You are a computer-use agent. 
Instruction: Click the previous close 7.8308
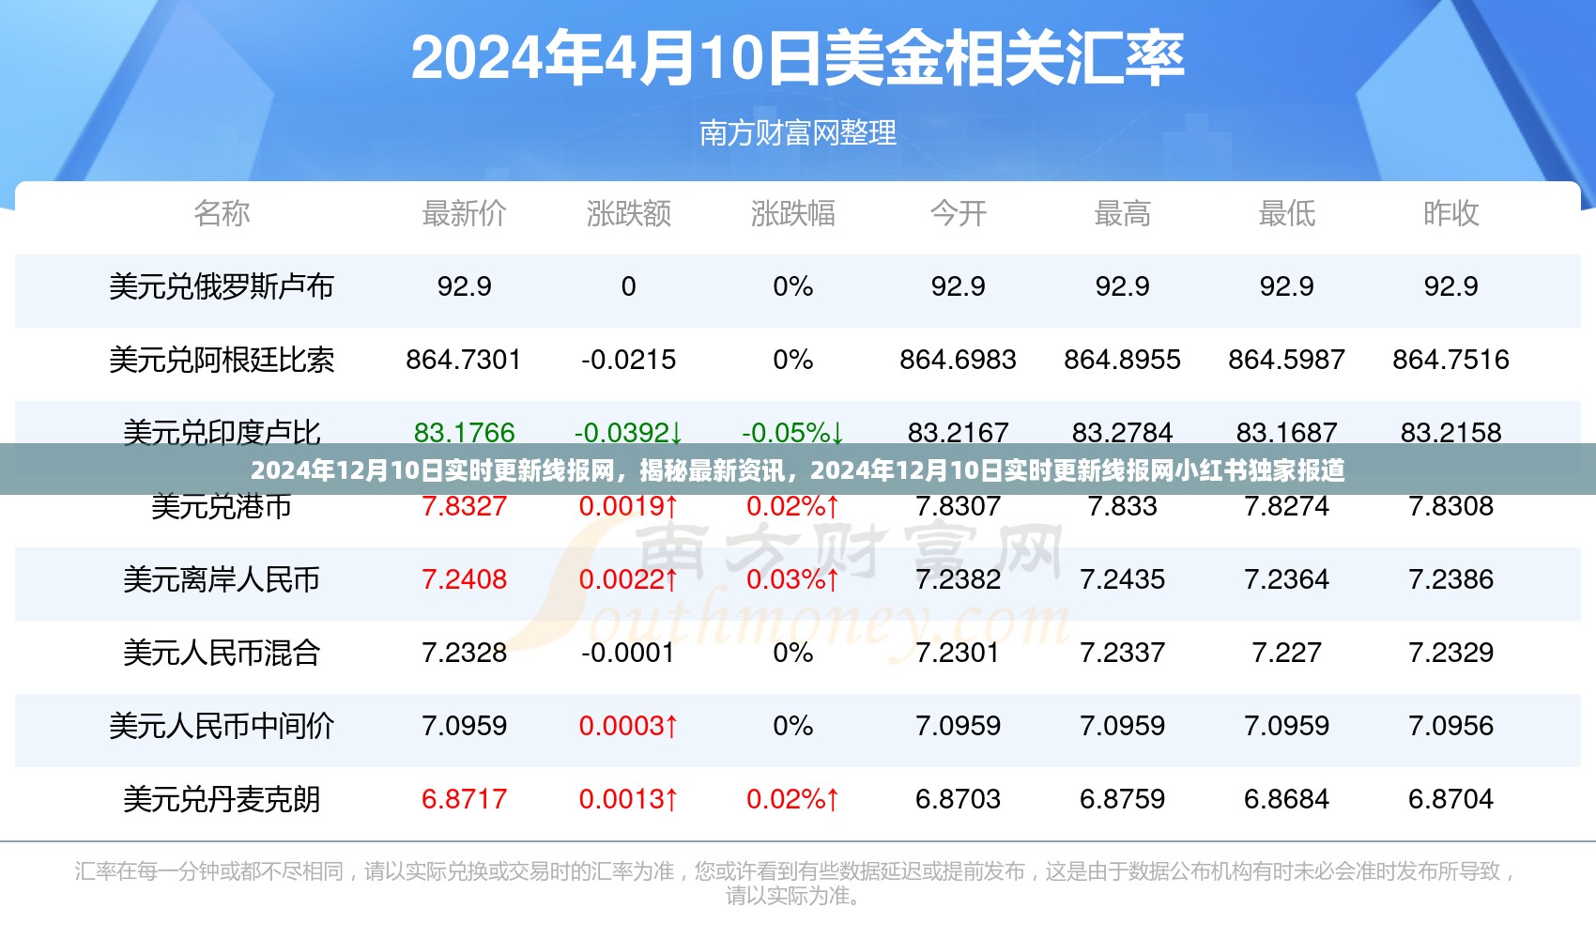coord(1451,507)
